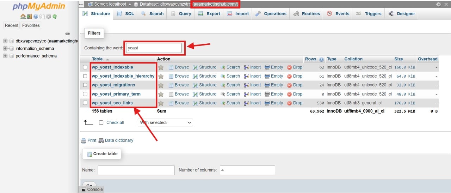Viewport: 451px width, 193px height.
Task: Open the Operations tab
Action: click(271, 14)
